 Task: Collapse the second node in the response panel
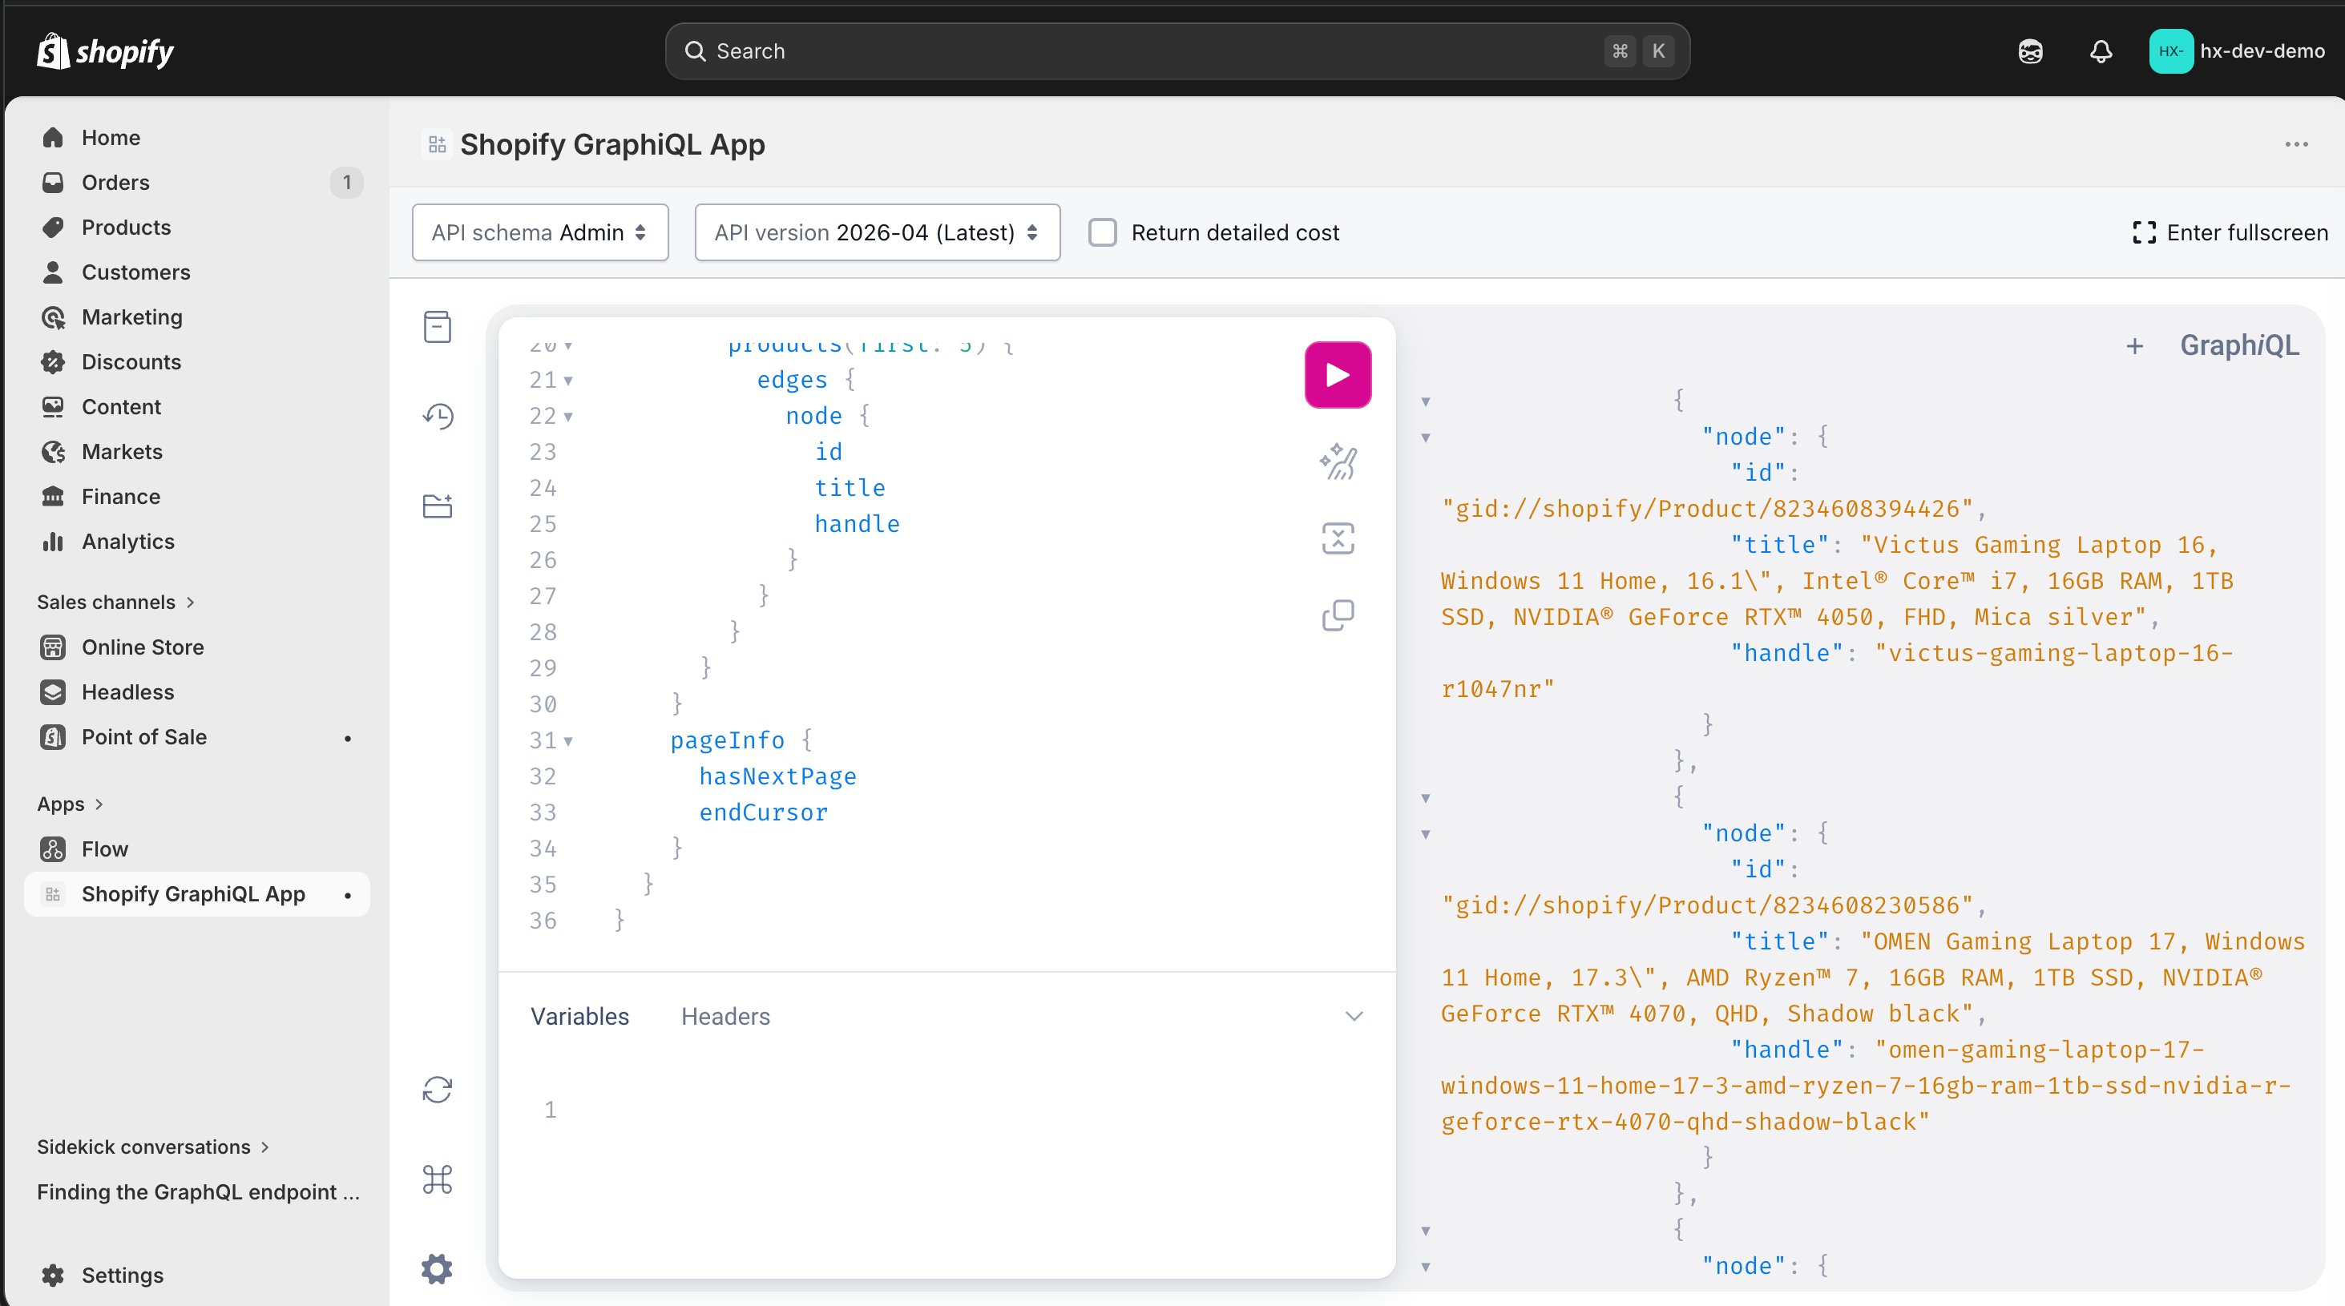coord(1425,835)
